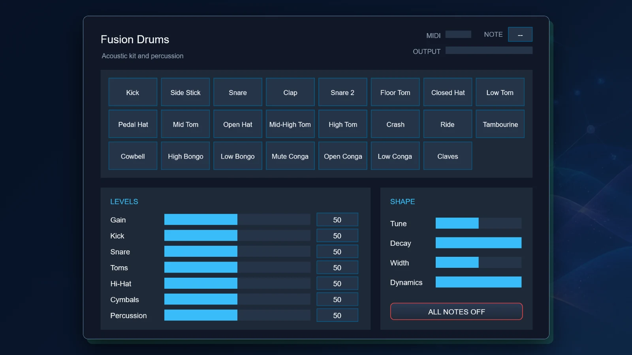
Task: Tap the Claves pad
Action: tap(448, 156)
